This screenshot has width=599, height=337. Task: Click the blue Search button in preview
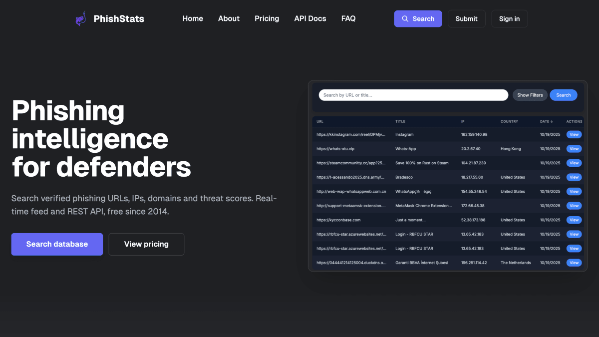[564, 95]
